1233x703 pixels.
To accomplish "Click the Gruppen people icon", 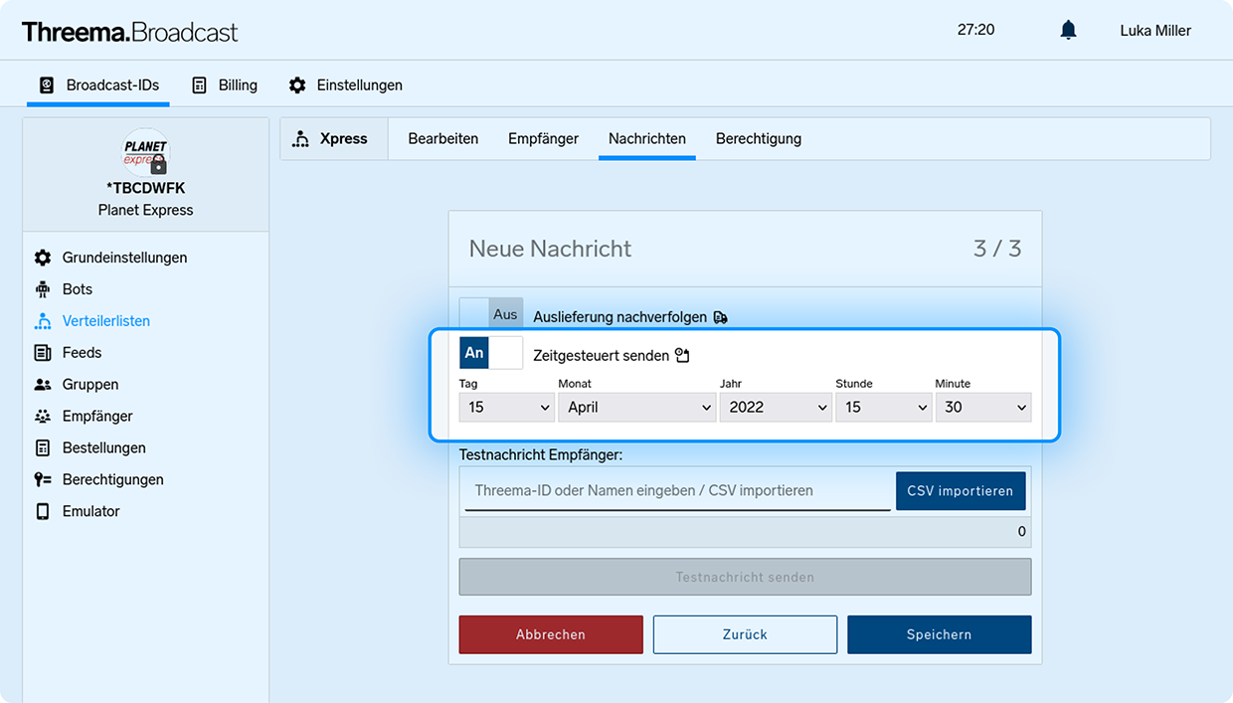I will (43, 385).
